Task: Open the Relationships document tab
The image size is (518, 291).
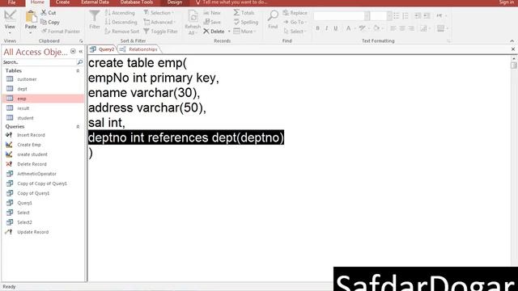Action: coord(138,49)
